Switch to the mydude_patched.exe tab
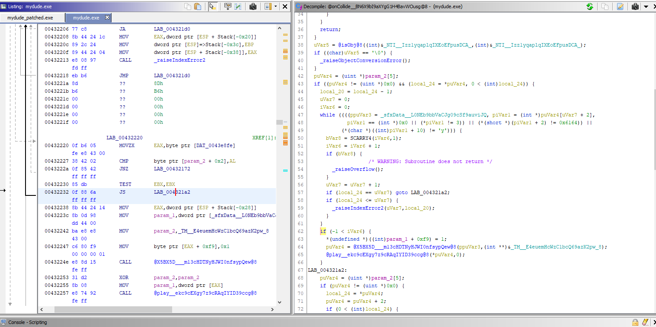The image size is (656, 327). (x=30, y=18)
